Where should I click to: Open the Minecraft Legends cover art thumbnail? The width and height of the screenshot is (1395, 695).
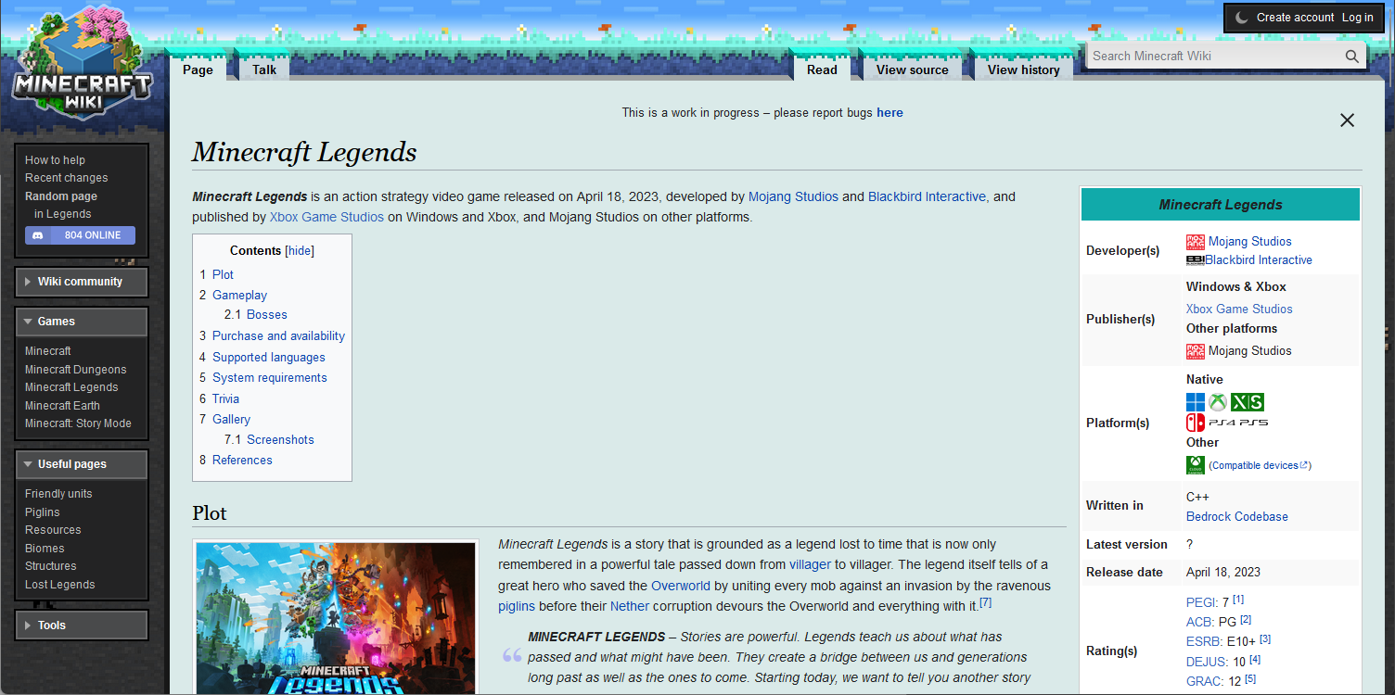(x=336, y=618)
